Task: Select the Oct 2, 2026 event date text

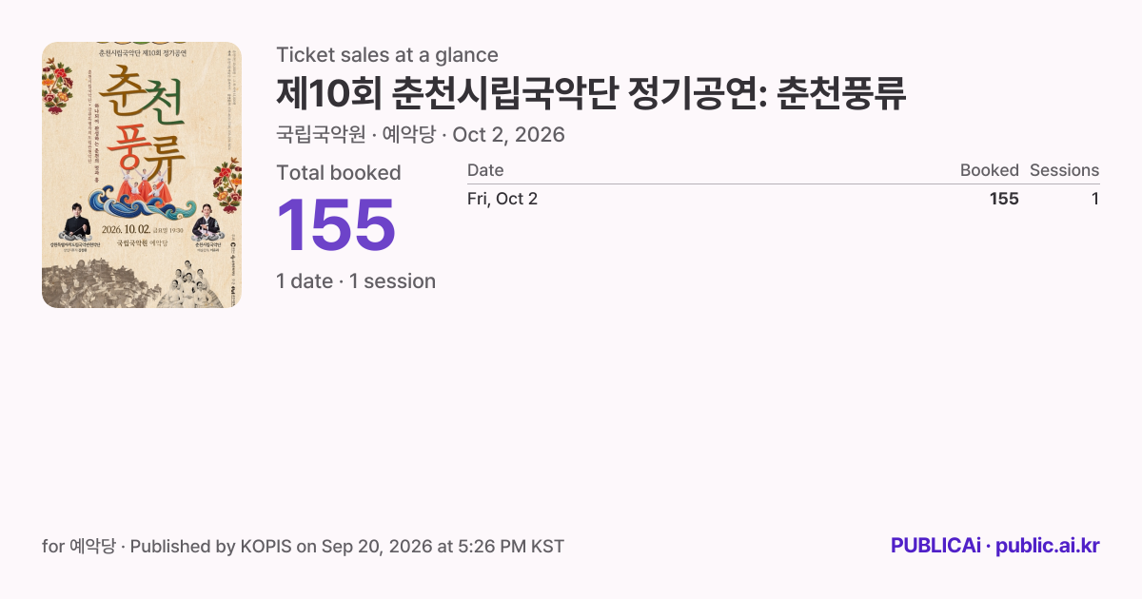Action: [x=509, y=135]
